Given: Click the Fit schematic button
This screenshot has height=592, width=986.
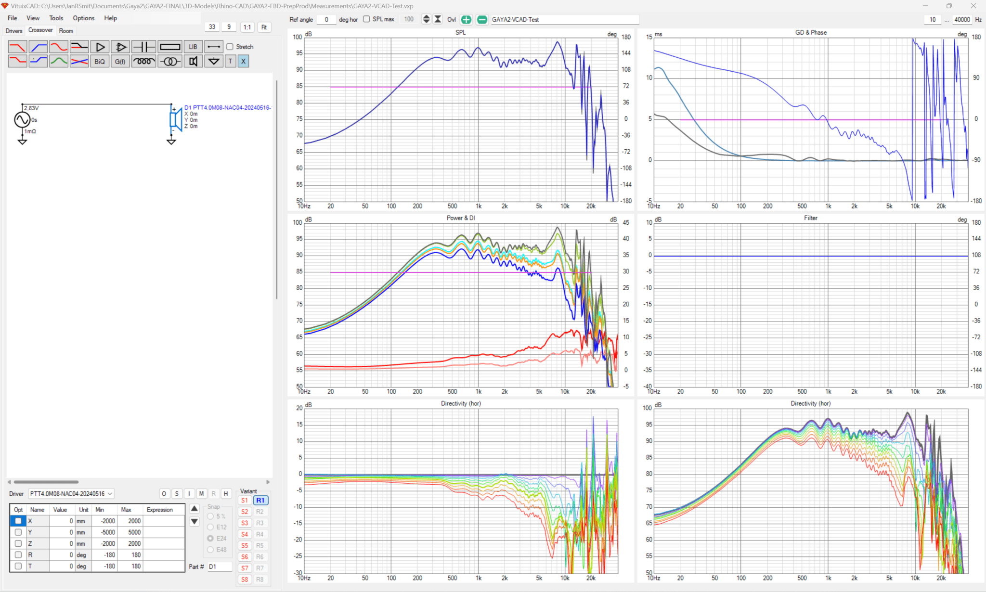Looking at the screenshot, I should tap(264, 27).
